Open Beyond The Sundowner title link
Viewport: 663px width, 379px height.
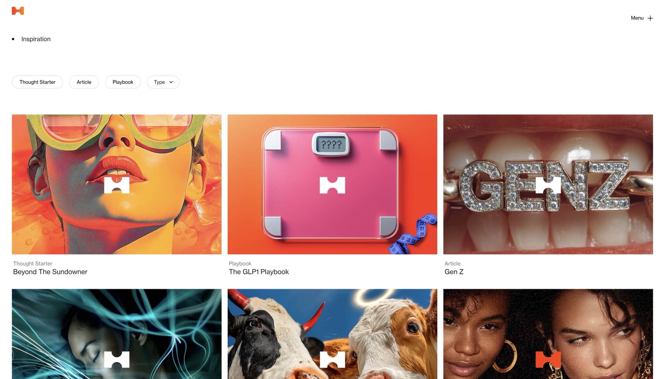(x=50, y=272)
